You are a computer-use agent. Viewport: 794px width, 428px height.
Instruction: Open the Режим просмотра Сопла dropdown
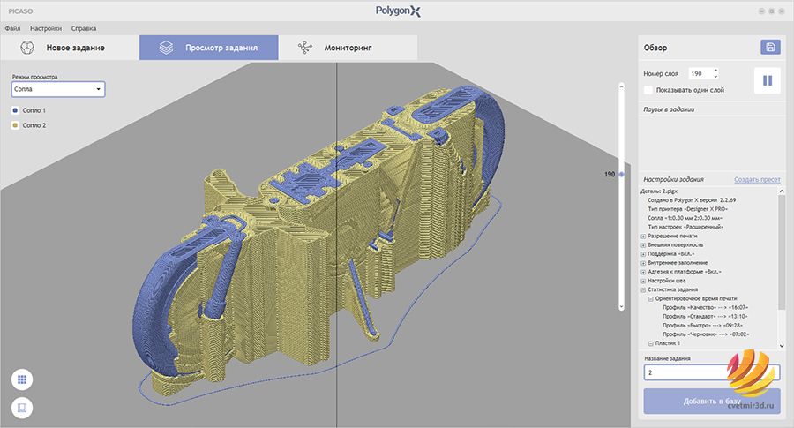coord(58,89)
